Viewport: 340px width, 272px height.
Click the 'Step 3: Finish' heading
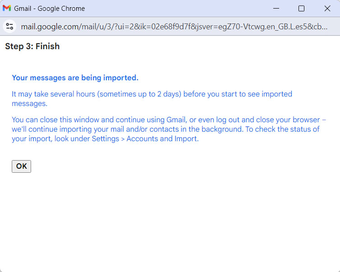click(32, 46)
